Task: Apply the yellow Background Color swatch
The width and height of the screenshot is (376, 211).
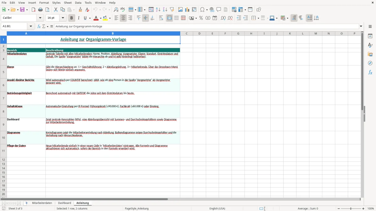Action: [106, 18]
